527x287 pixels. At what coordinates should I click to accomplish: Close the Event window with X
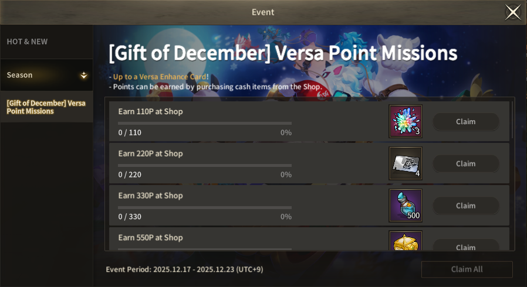[513, 12]
